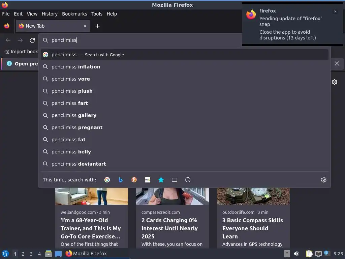
Task: Select the New Tab tab
Action: click(53, 26)
